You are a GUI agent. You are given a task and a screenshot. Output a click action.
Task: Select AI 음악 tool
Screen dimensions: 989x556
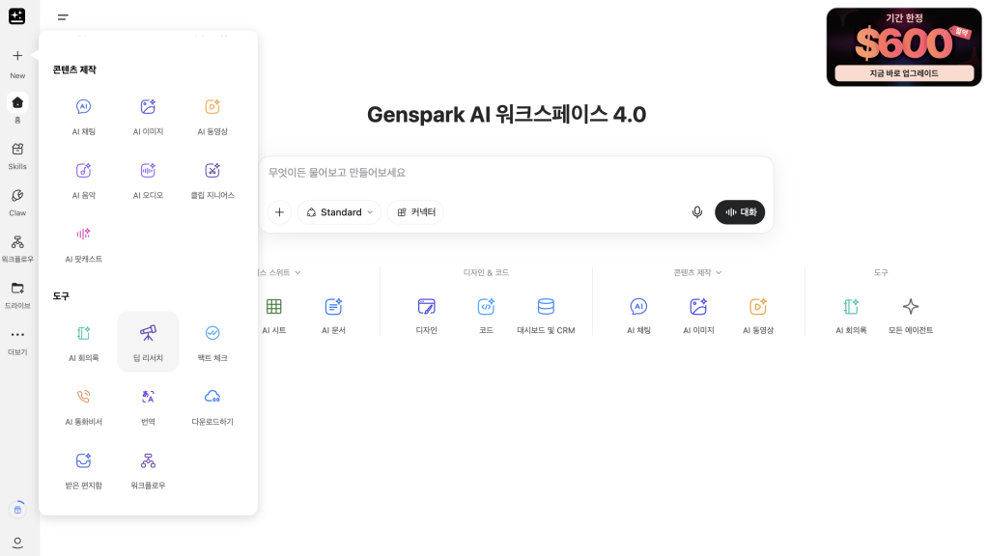pos(83,180)
